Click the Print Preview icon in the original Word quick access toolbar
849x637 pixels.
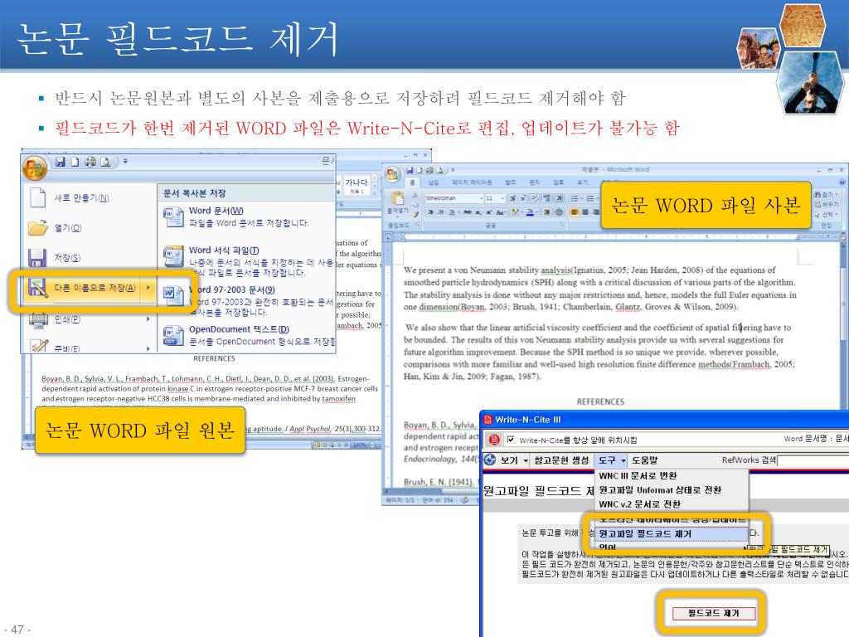click(x=105, y=162)
